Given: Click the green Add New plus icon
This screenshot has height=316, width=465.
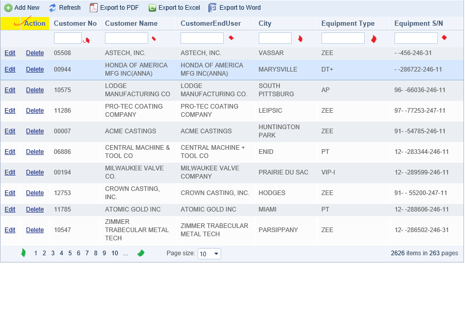Looking at the screenshot, I should pos(8,8).
